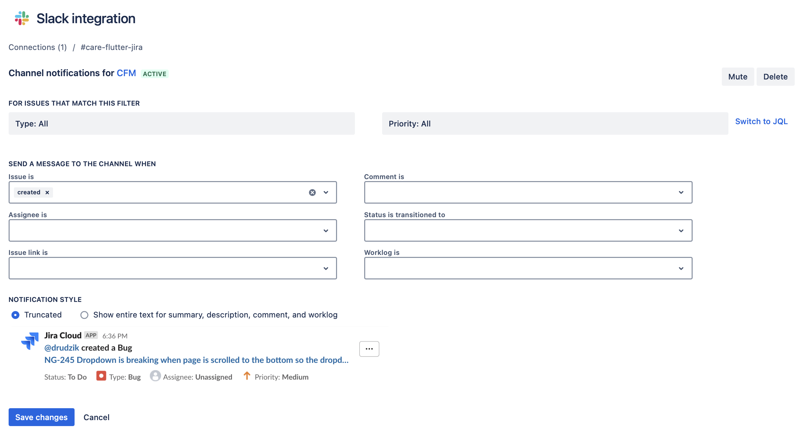Select the Truncated notification style
800x437 pixels.
15,315
